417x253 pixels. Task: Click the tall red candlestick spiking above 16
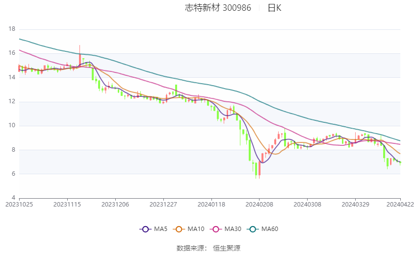[x=80, y=56]
